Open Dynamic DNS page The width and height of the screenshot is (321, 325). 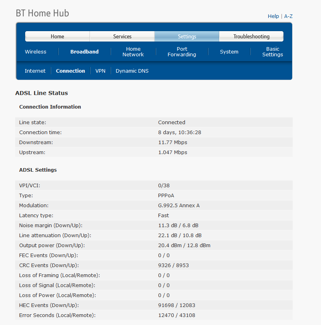[x=132, y=71]
